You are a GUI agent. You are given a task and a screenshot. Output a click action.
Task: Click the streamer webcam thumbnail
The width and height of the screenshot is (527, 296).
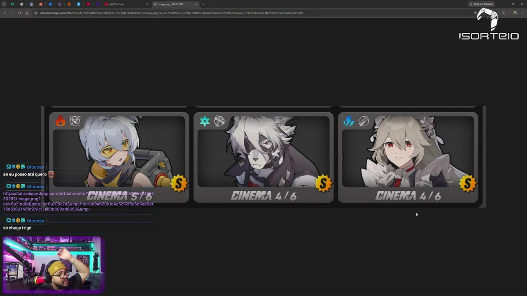pos(52,265)
